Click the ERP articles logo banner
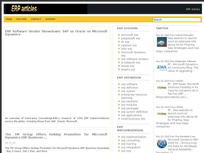The height and width of the screenshot is (153, 204). pyautogui.click(x=47, y=9)
